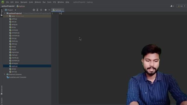Select comp.py in project tree
Screen dimensions: 187x105
(15, 30)
